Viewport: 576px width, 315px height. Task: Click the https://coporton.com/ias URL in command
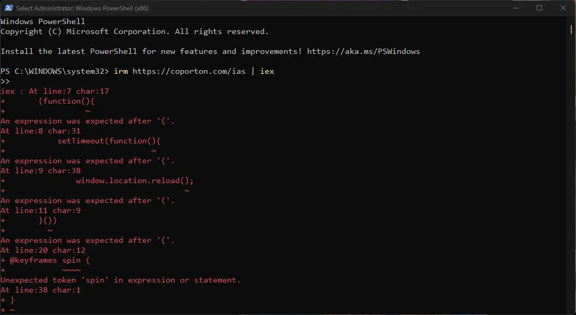(189, 71)
